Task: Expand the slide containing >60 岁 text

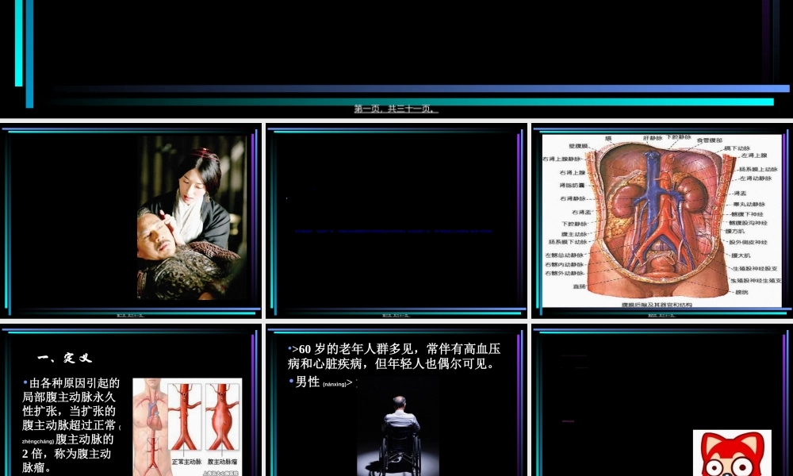Action: 396,401
